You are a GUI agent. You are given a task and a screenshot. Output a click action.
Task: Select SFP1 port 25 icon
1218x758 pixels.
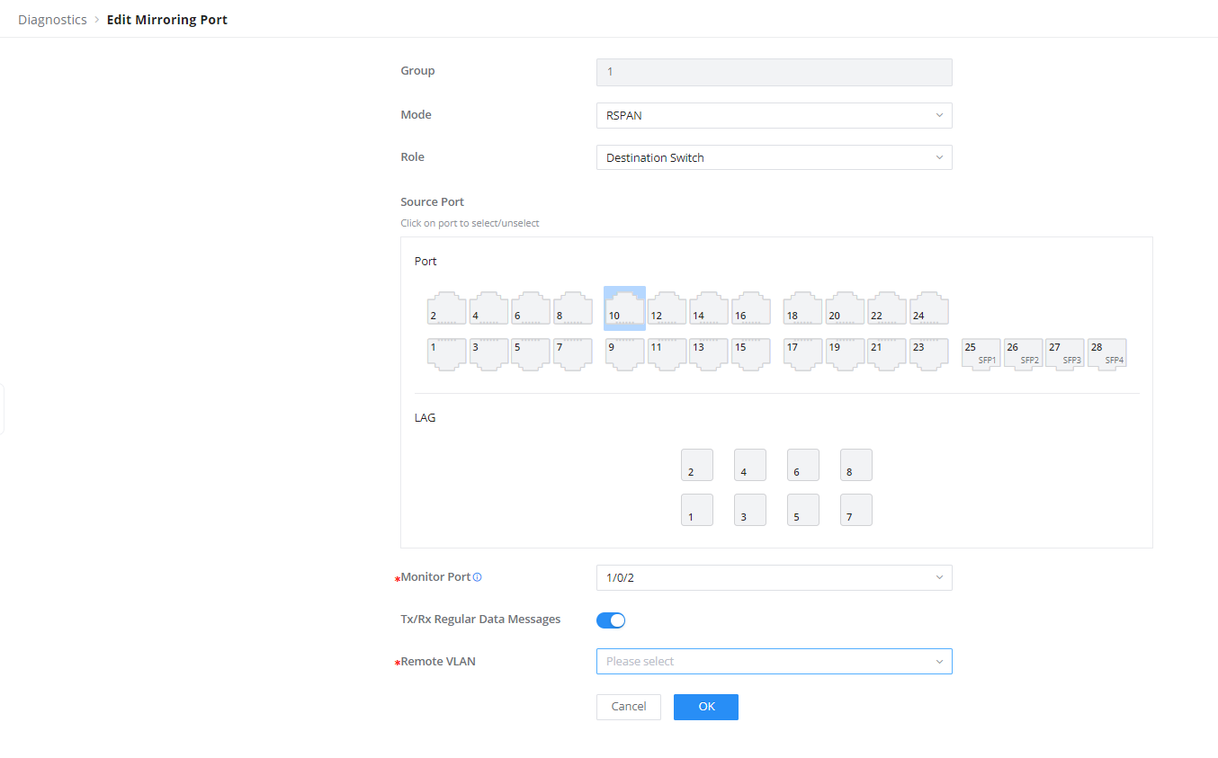(x=981, y=353)
